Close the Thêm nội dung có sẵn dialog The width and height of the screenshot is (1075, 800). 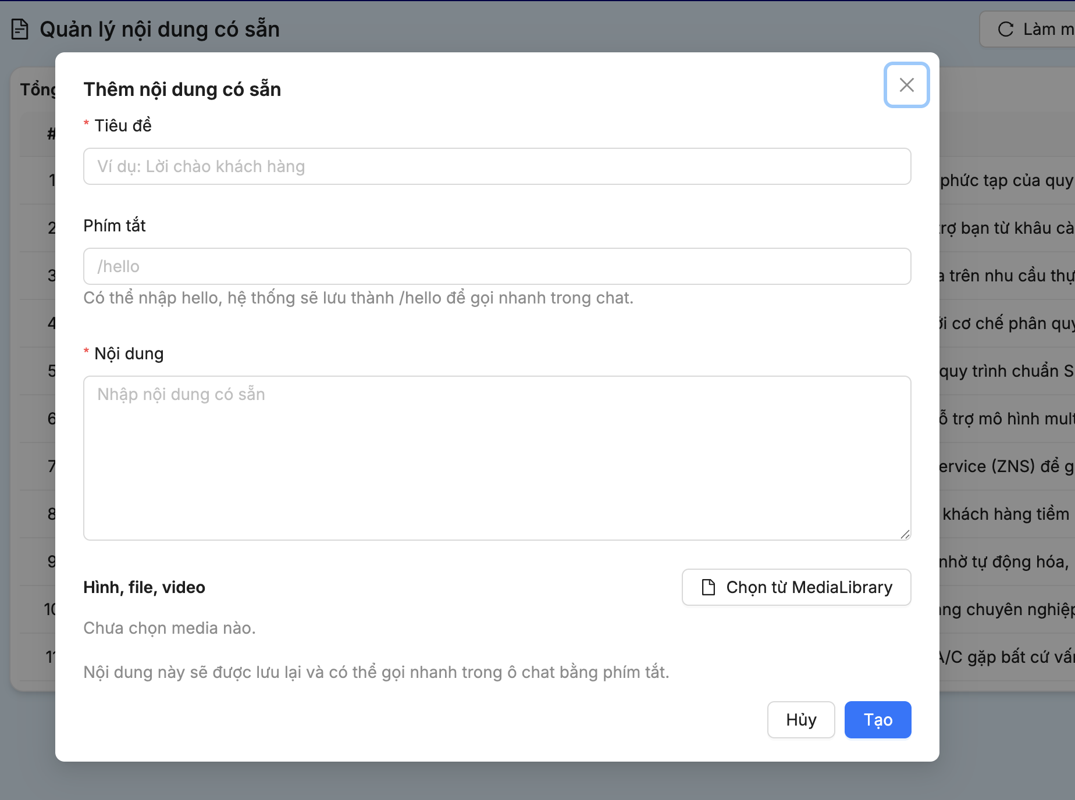(906, 85)
